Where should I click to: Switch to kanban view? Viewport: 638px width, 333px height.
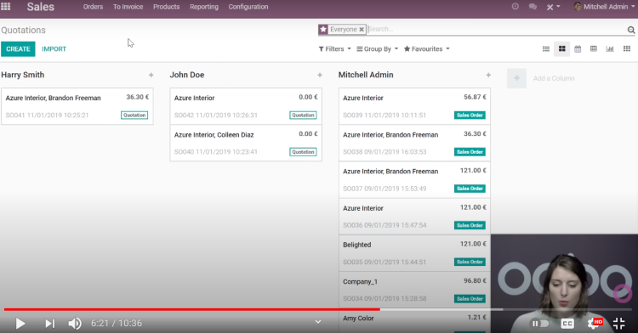click(562, 48)
